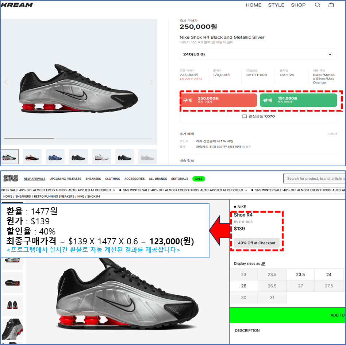Open EDITORIALS in SNS navigation
Screen dimensions: 346x345
coord(180,179)
